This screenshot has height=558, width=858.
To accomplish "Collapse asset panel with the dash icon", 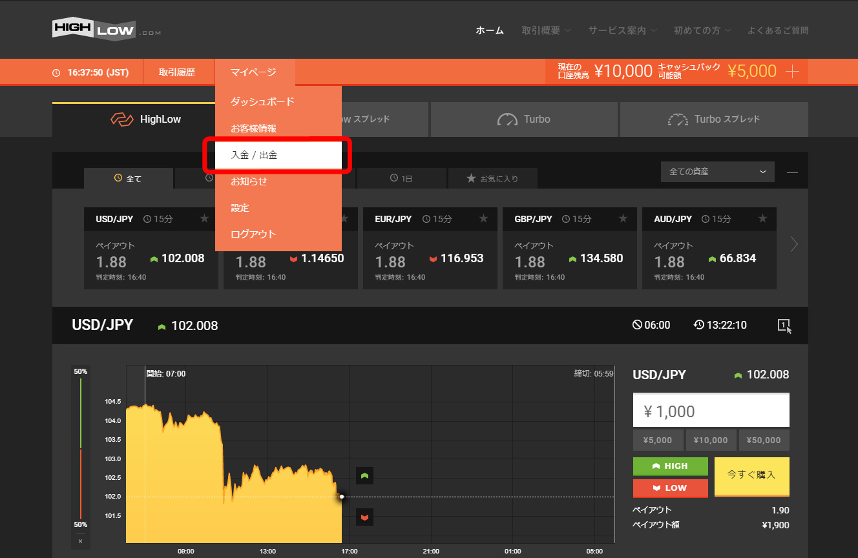I will [792, 172].
